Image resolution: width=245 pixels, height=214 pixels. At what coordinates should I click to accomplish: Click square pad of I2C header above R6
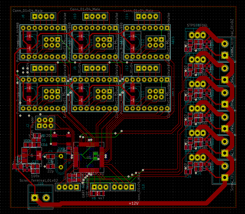(x=94, y=187)
